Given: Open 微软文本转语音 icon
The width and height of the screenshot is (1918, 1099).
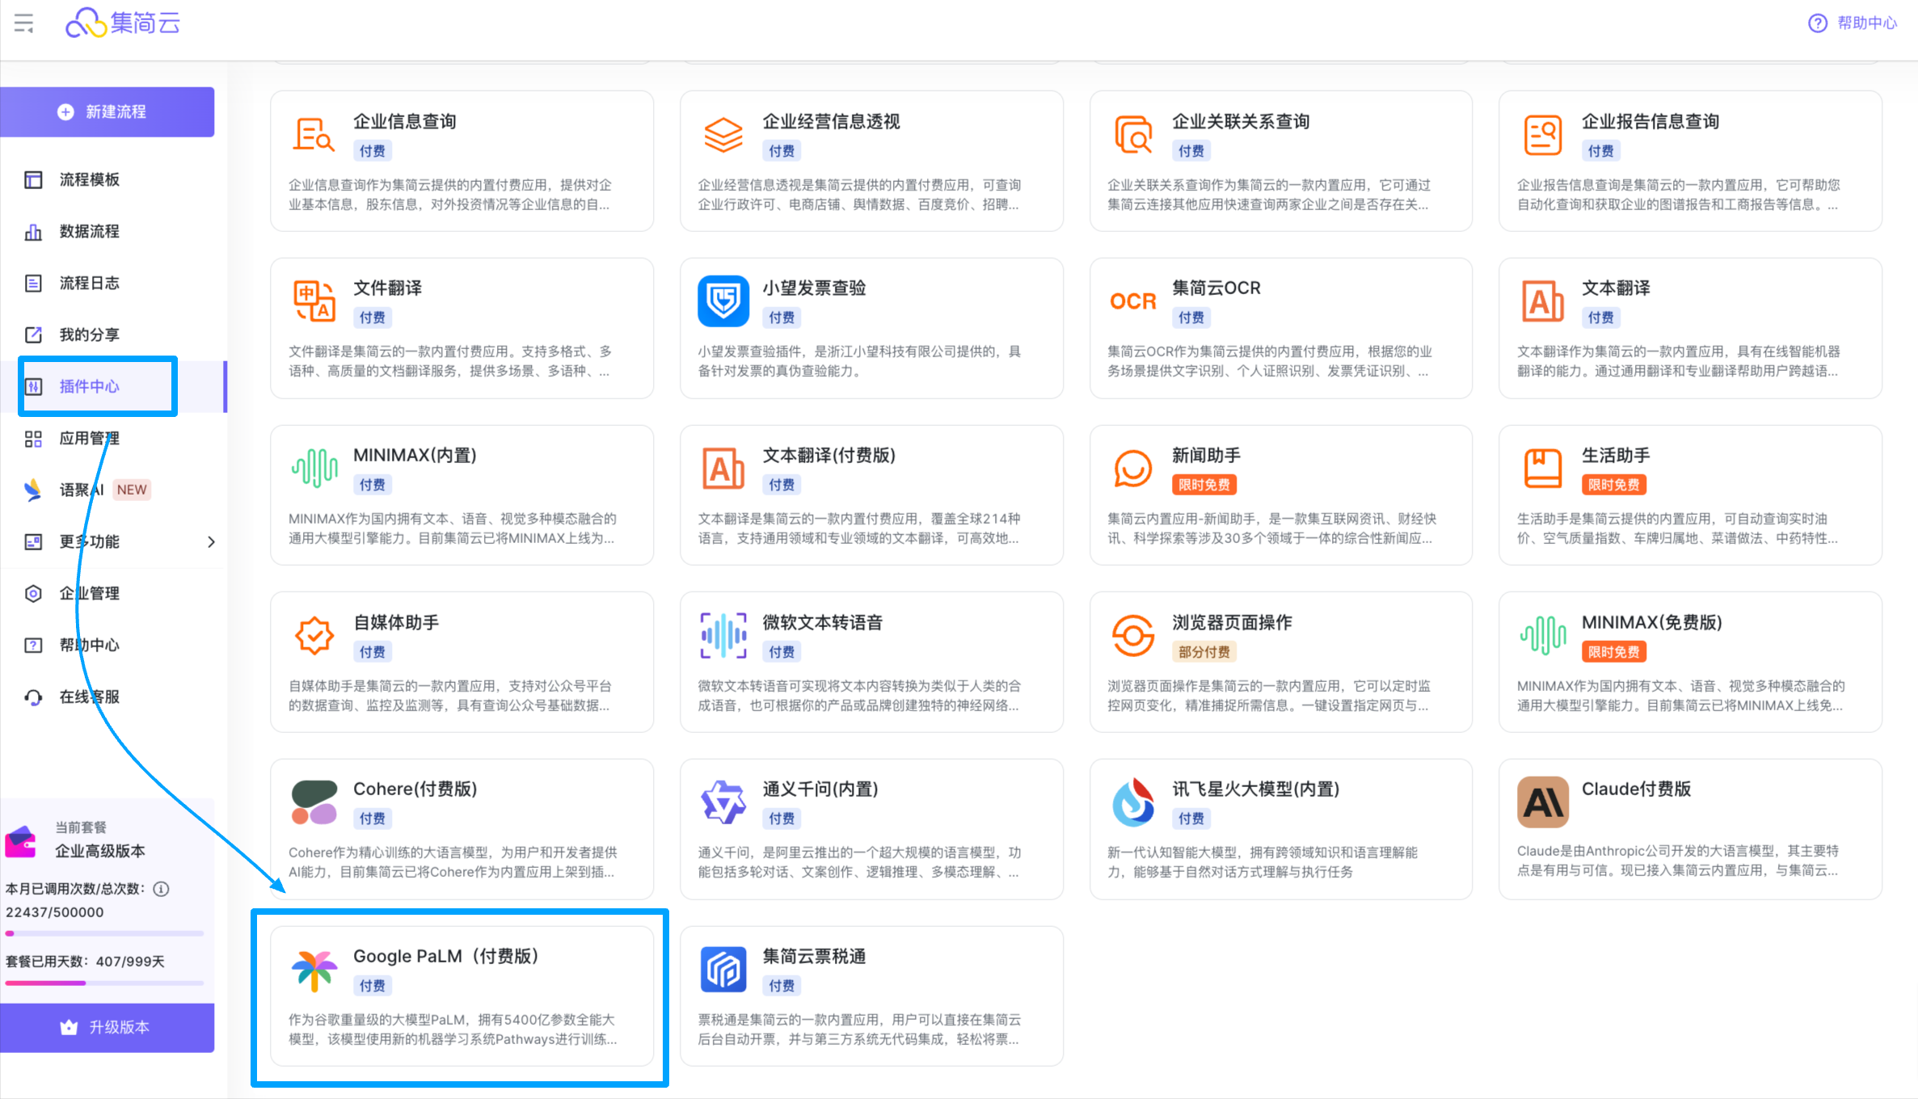Looking at the screenshot, I should (723, 636).
